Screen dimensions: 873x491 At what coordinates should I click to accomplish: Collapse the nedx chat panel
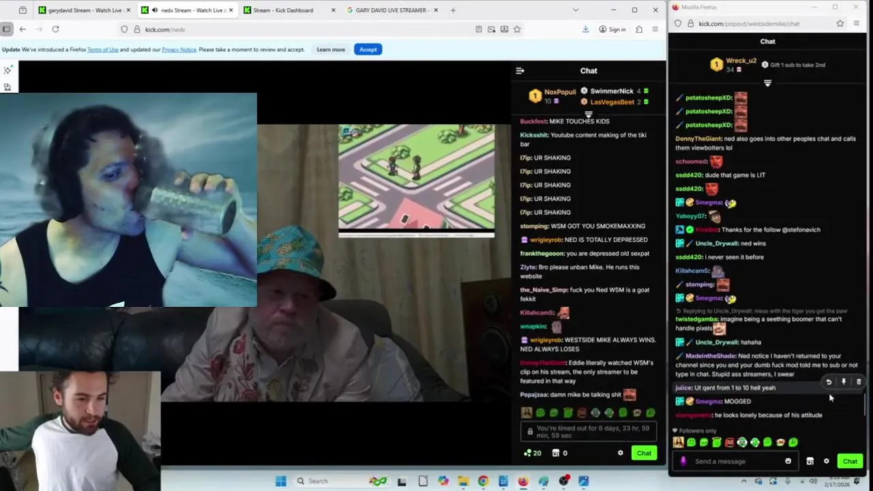point(520,71)
